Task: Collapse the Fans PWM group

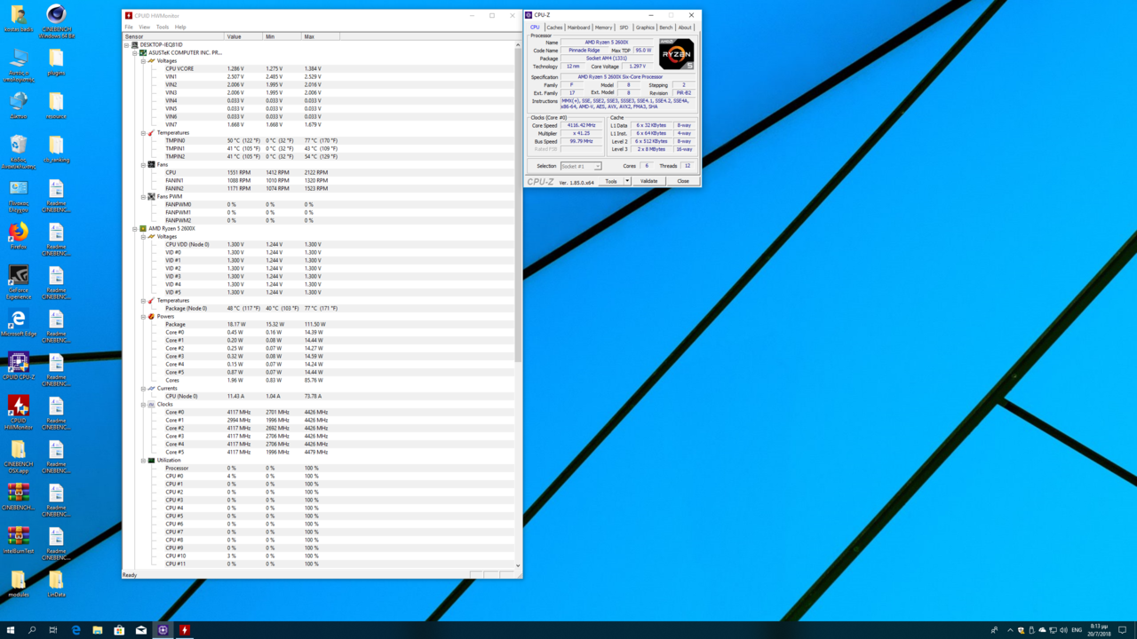Action: point(143,196)
